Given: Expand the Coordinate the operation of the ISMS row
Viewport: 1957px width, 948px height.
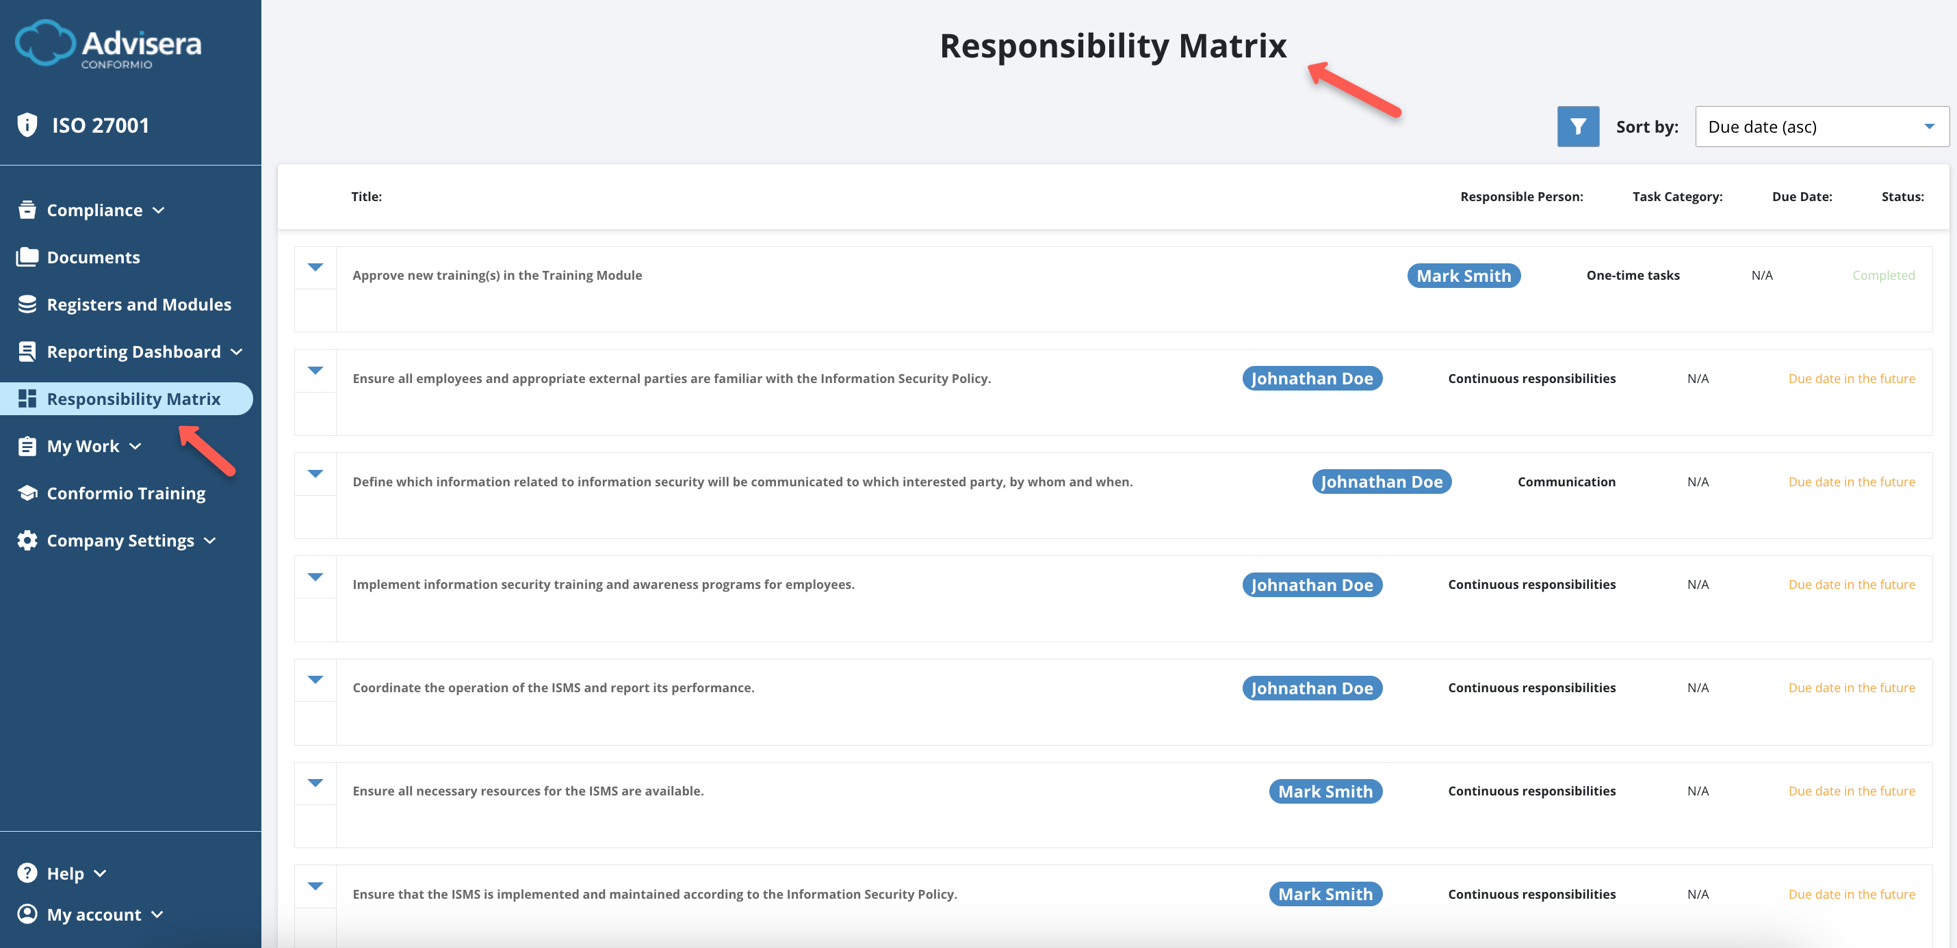Looking at the screenshot, I should (315, 681).
